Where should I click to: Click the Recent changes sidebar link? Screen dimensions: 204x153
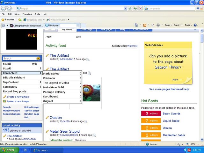pos(12,114)
